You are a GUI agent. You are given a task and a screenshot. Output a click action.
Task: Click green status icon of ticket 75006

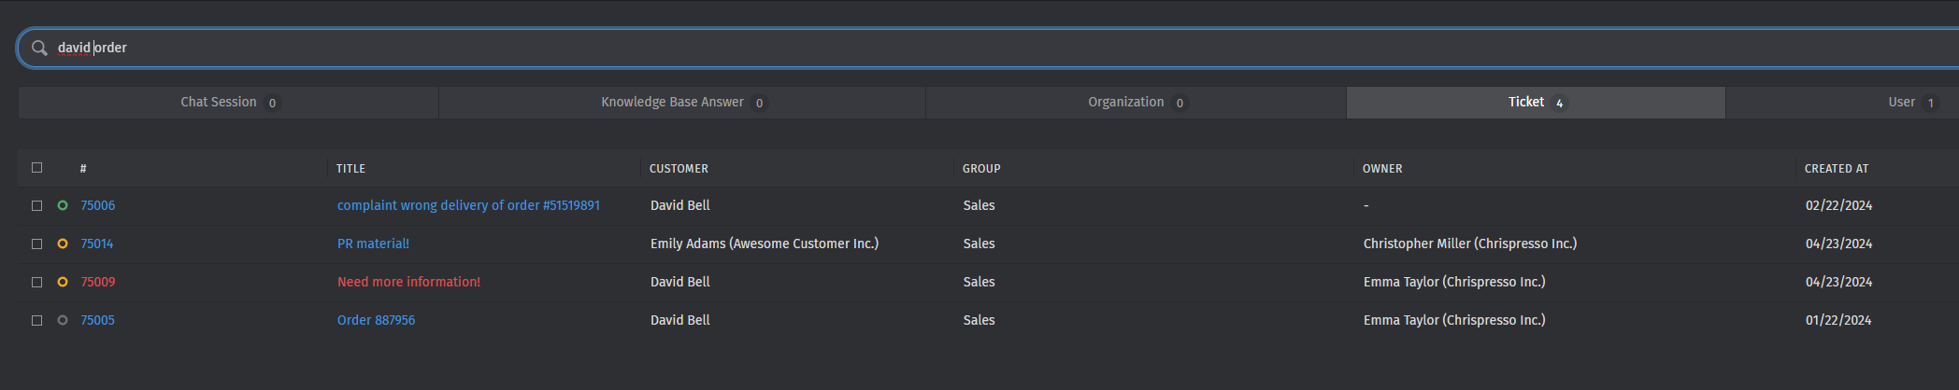63,205
